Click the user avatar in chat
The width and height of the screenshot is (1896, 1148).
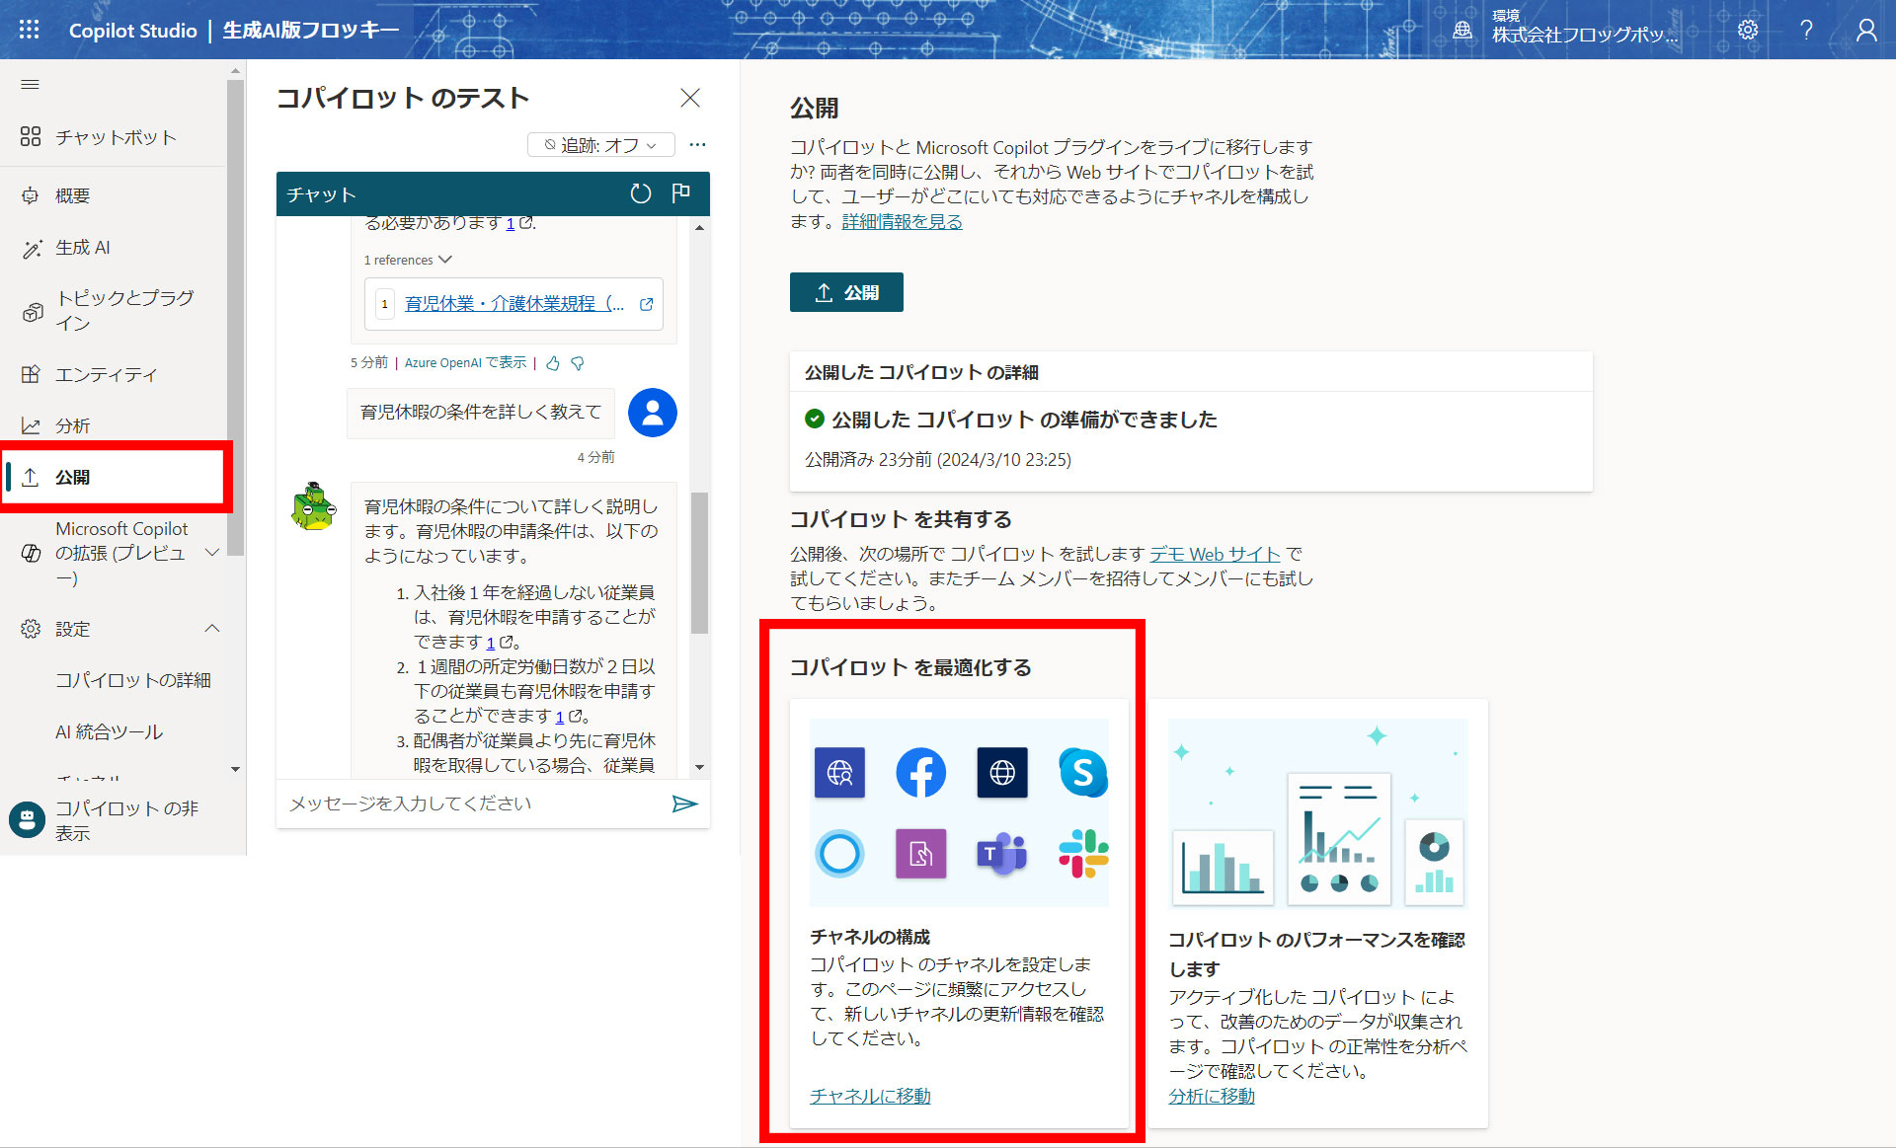[653, 413]
